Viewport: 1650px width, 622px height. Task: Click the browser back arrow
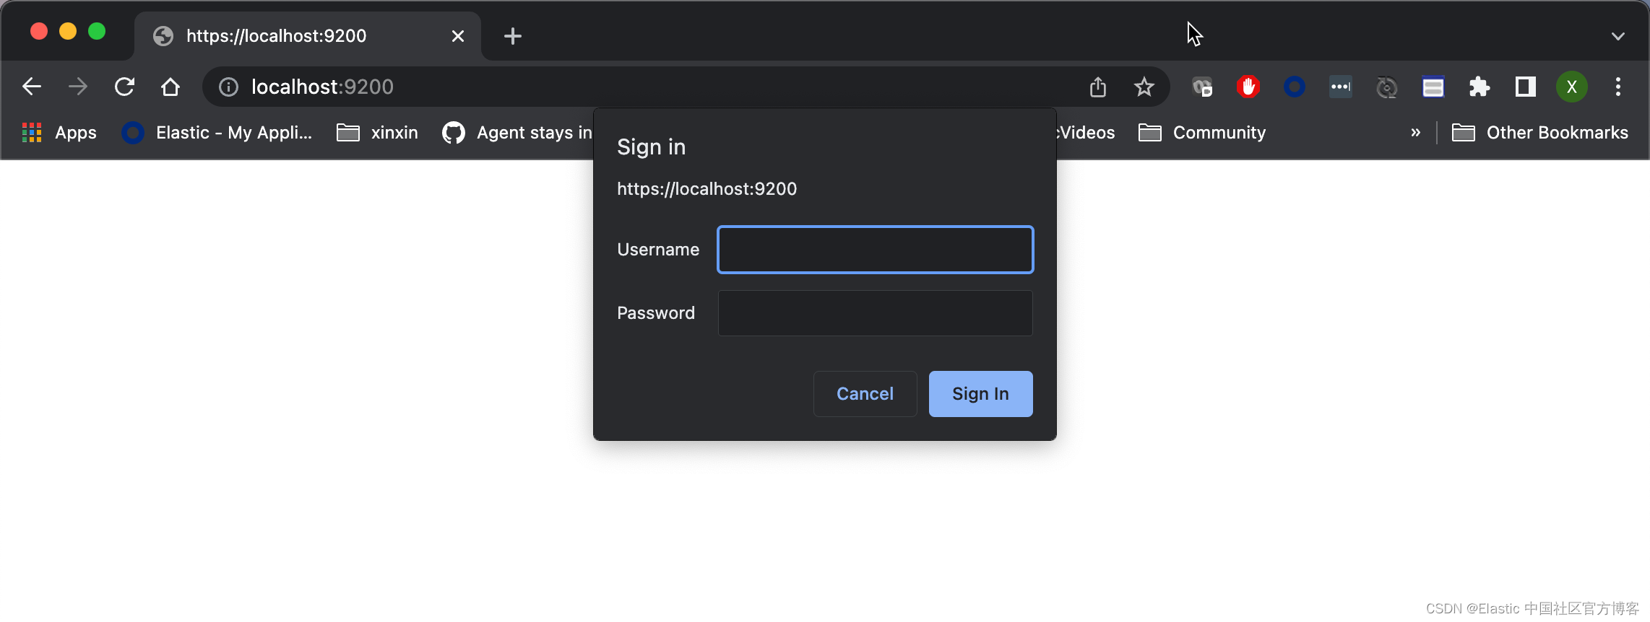32,87
